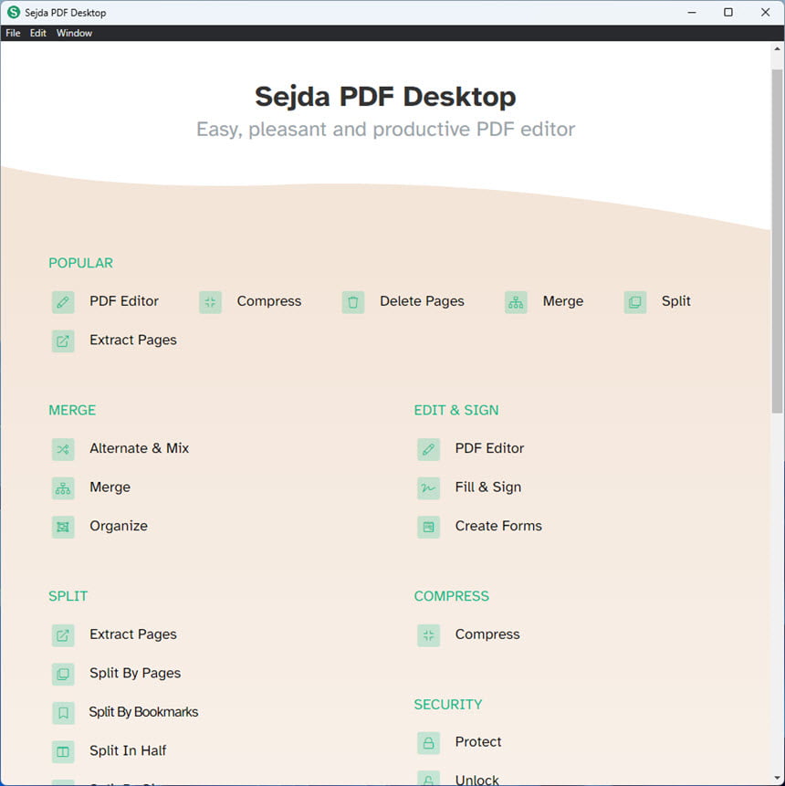Open the File menu
Viewport: 785px width, 786px height.
tap(13, 33)
